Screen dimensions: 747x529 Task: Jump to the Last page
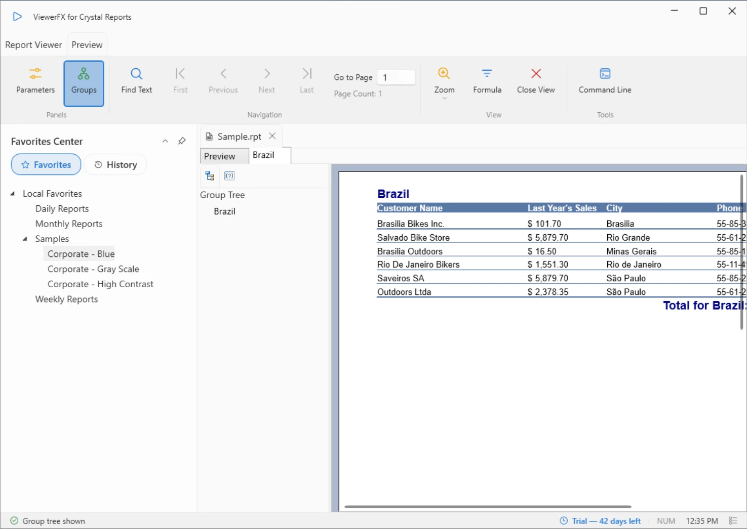[x=307, y=81]
